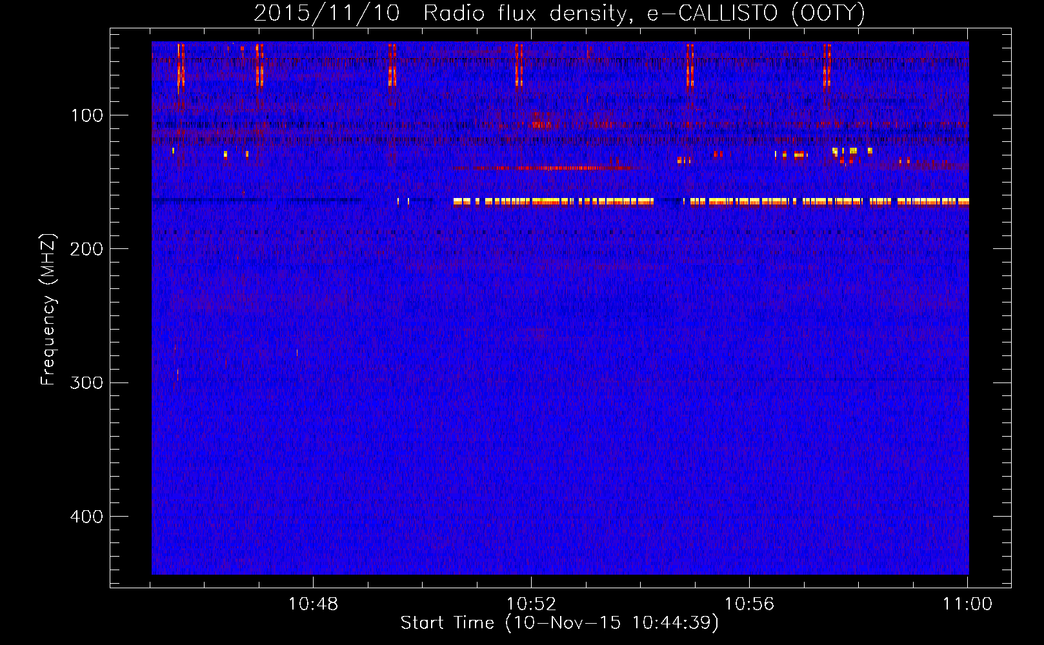Click the 10:48 time tick label
The width and height of the screenshot is (1044, 645).
pyautogui.click(x=313, y=604)
